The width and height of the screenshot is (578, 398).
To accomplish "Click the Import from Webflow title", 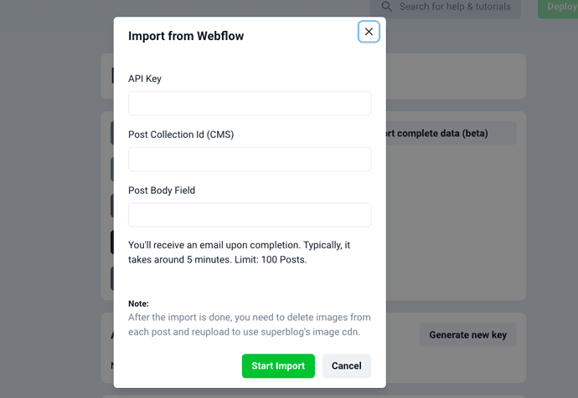I will (186, 36).
